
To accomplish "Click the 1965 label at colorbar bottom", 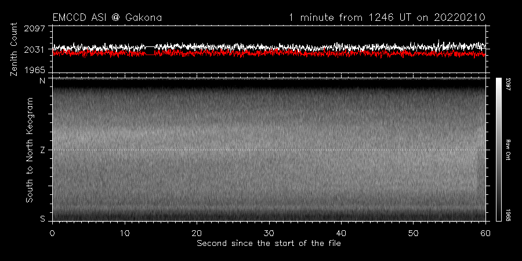I will [x=509, y=215].
